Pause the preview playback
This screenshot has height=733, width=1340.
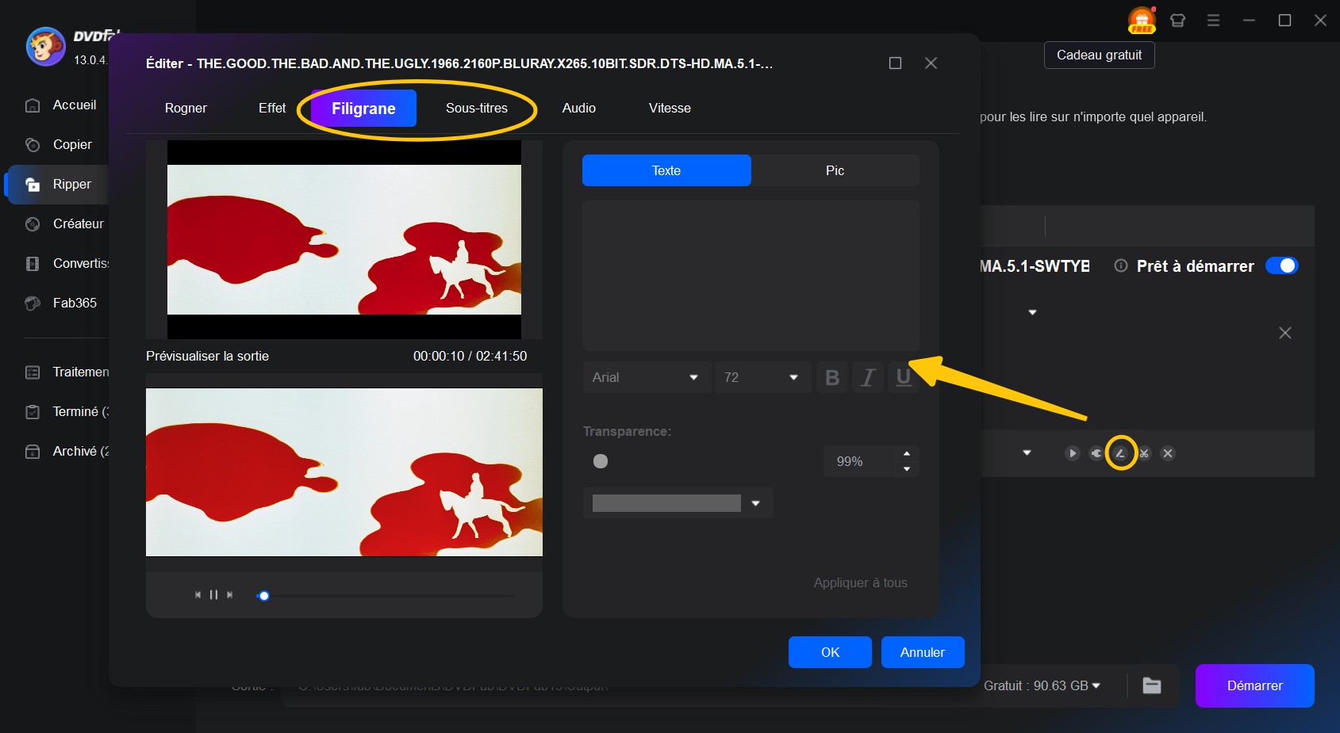point(213,595)
